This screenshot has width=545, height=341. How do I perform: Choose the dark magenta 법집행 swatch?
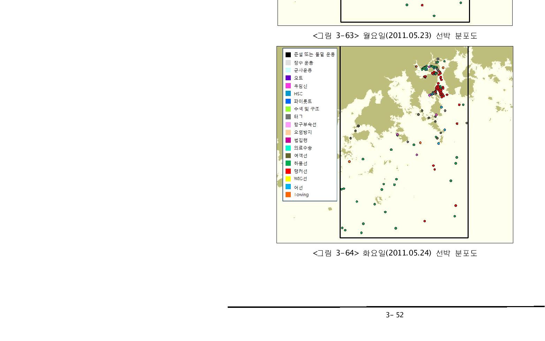tap(288, 140)
